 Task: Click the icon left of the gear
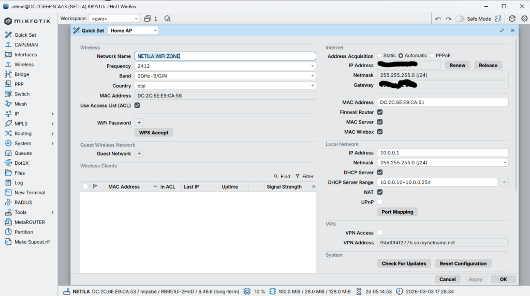pyautogui.click(x=512, y=19)
